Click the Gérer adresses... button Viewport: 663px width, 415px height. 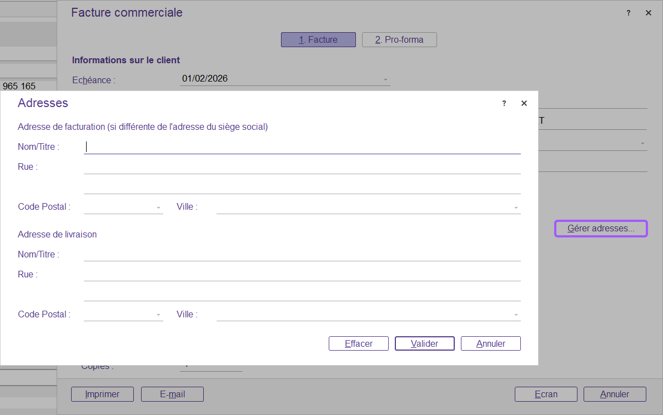(601, 229)
